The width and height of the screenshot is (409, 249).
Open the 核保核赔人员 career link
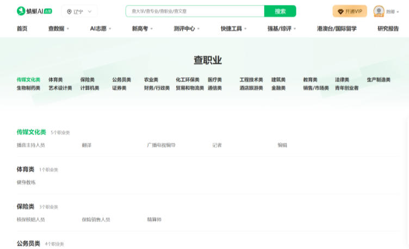pos(31,220)
